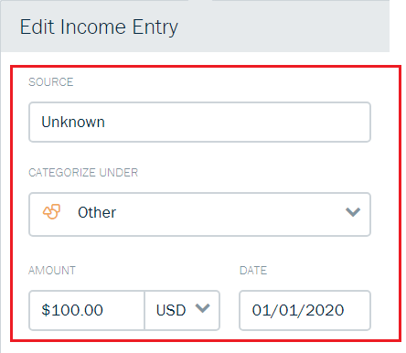This screenshot has width=406, height=353.
Task: Click the Edit Income Entry heading
Action: coord(99,27)
